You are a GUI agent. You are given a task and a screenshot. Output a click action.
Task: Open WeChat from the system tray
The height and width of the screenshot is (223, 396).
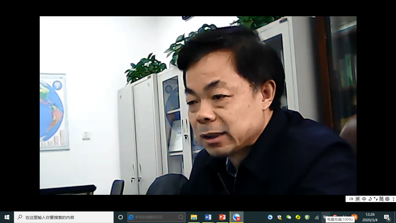click(289, 217)
